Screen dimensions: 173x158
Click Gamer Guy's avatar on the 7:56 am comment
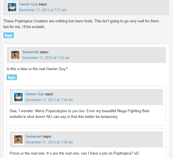[18, 97]
